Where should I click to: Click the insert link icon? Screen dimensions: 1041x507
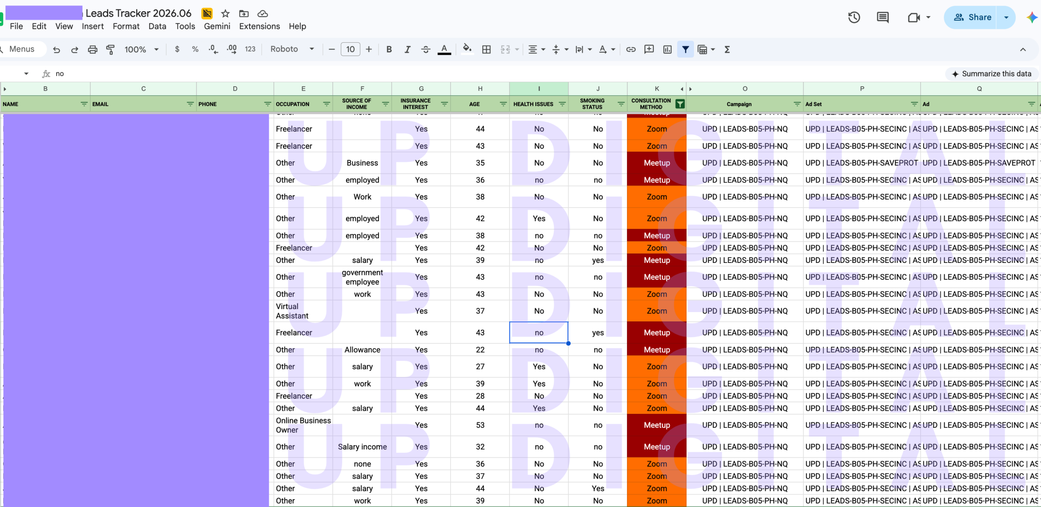(631, 50)
